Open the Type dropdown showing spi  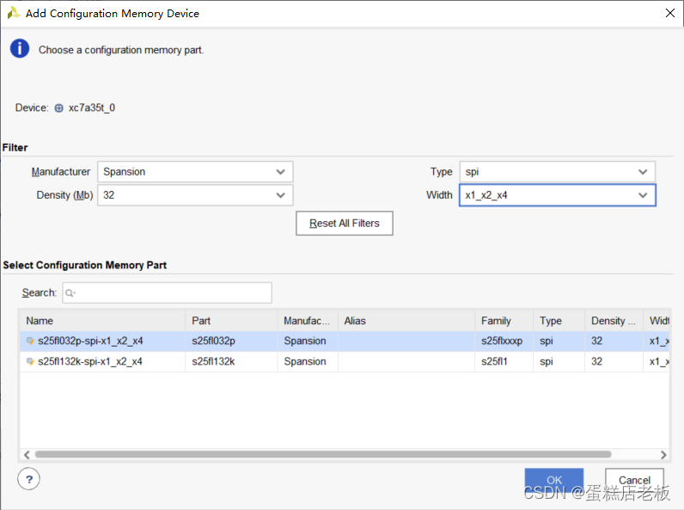click(x=557, y=172)
